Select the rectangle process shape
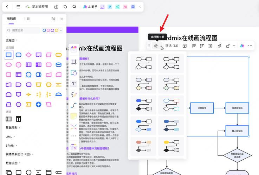The height and width of the screenshot is (175, 259). (8, 55)
